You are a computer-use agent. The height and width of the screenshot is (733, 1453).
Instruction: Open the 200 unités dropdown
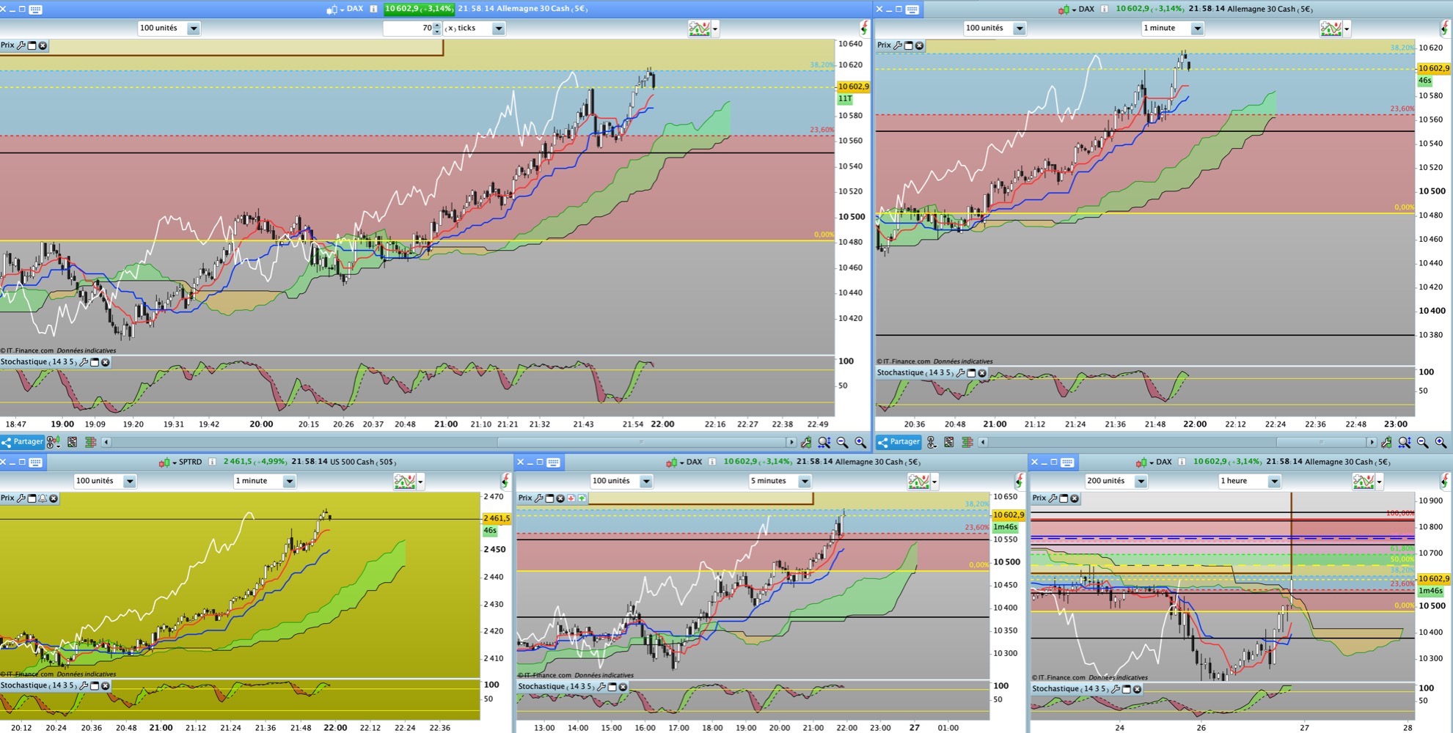pos(1141,482)
